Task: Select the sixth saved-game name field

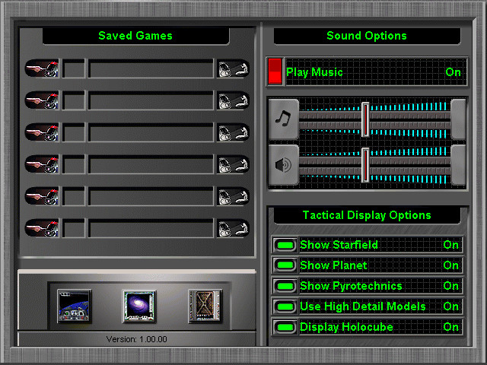Action: click(151, 228)
